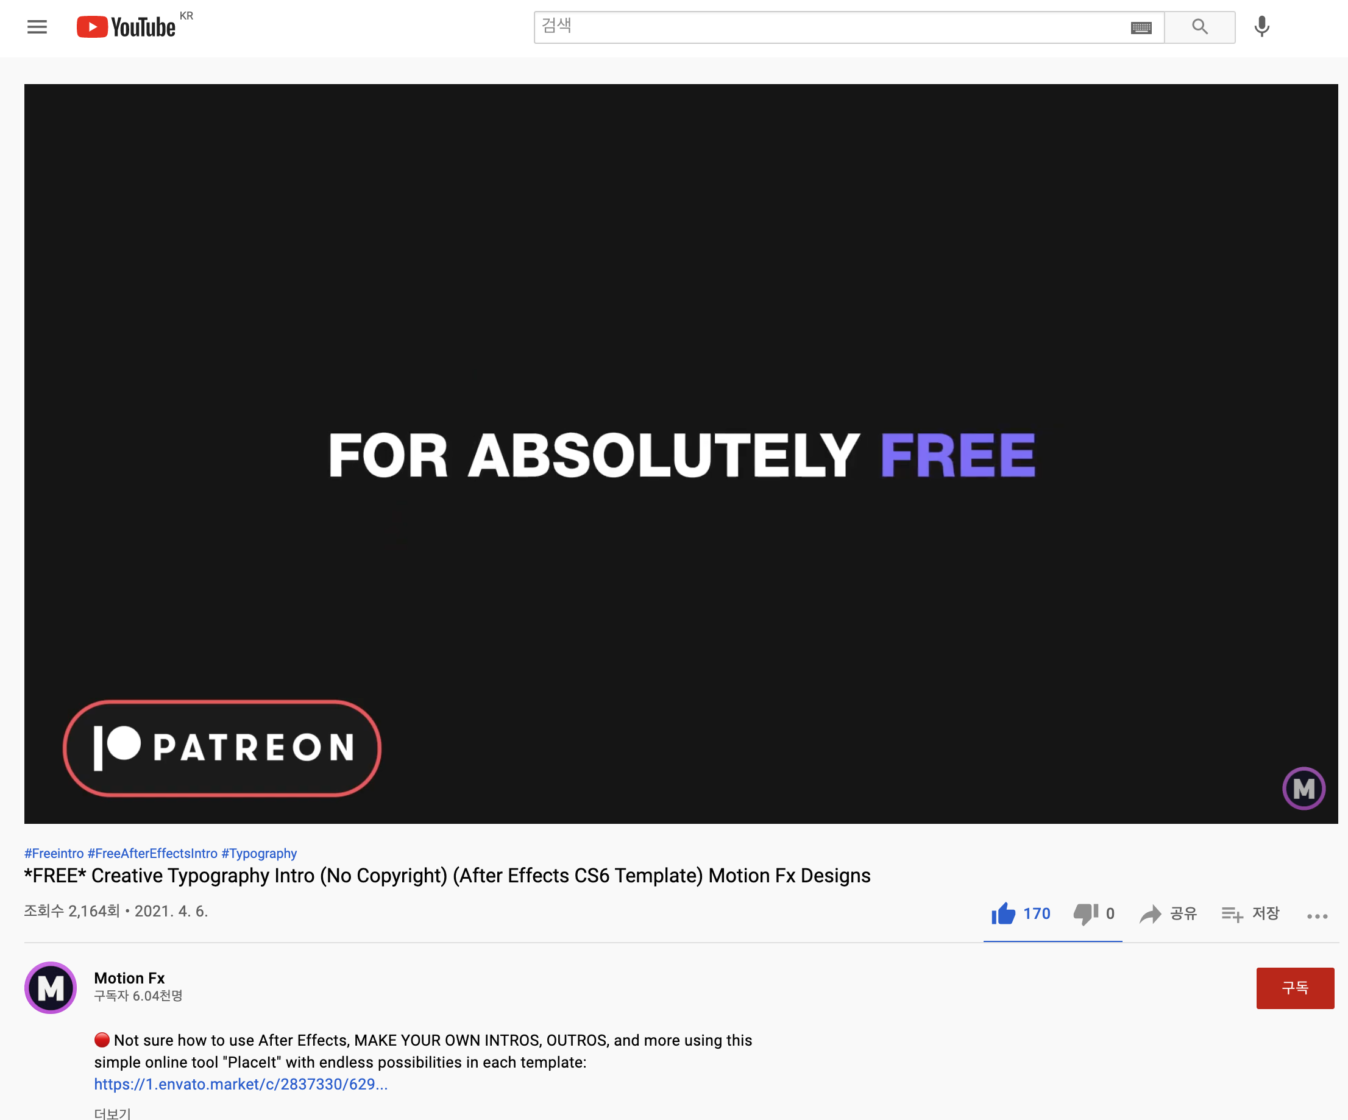The height and width of the screenshot is (1120, 1348).
Task: Open the on-screen keyboard icon
Action: tap(1141, 27)
